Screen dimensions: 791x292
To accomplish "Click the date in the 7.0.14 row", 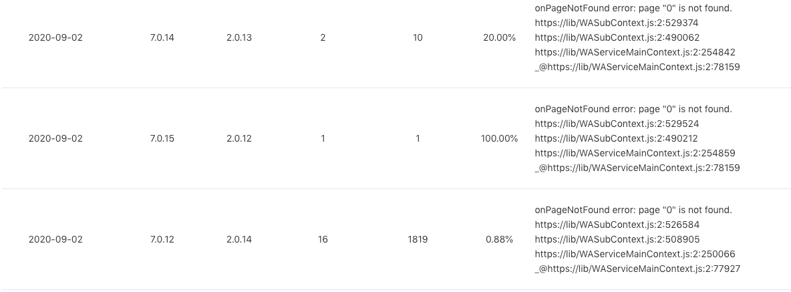I will 55,38.
